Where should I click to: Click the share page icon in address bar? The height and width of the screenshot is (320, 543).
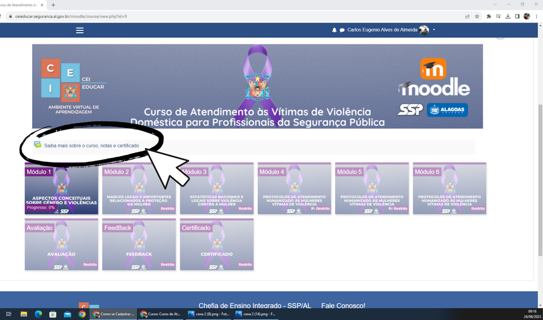coord(468,16)
